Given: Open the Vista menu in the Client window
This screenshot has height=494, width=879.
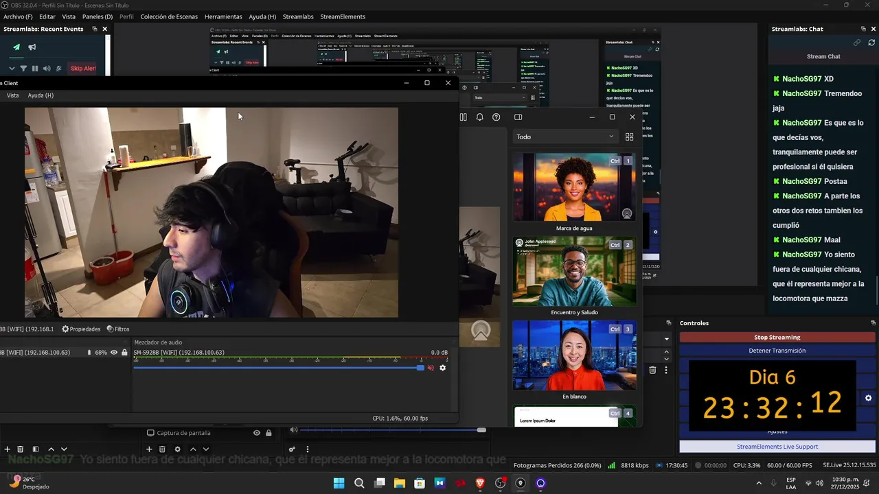Looking at the screenshot, I should pyautogui.click(x=12, y=95).
